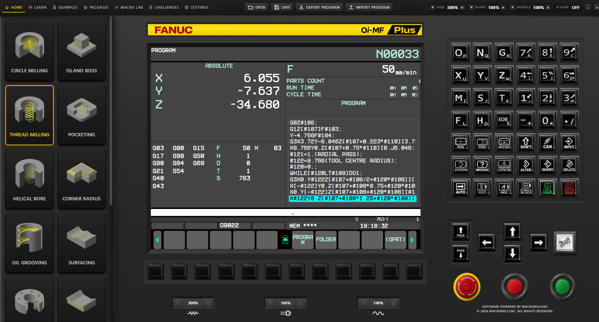Click the PAGE up key
This screenshot has width=599, height=322.
tap(461, 231)
